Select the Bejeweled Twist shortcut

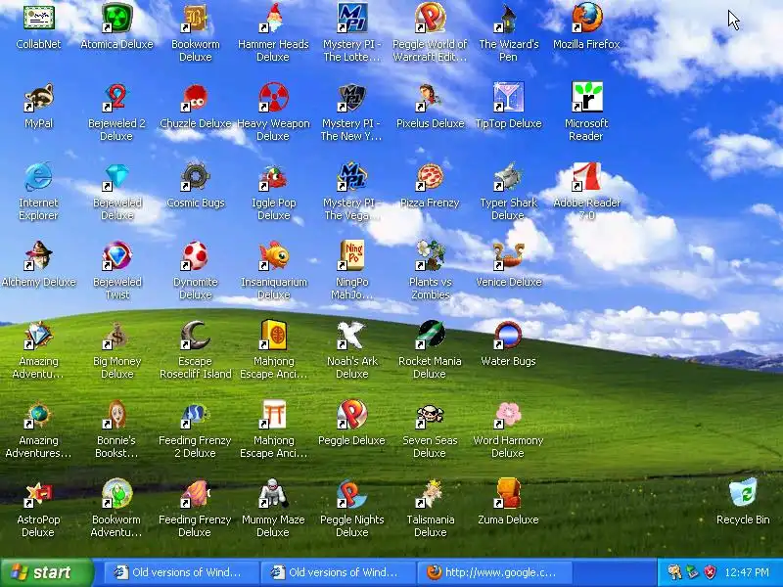pyautogui.click(x=116, y=255)
